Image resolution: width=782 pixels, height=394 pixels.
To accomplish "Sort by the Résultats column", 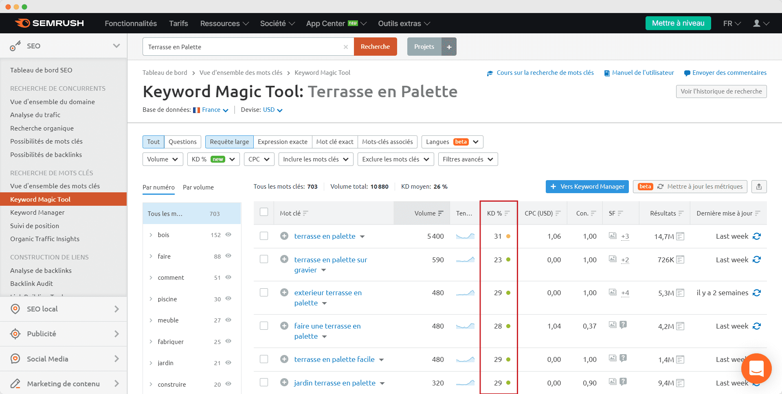I will [x=681, y=213].
